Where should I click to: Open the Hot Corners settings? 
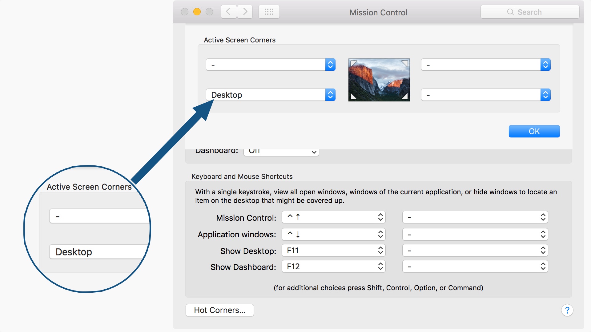tap(219, 310)
